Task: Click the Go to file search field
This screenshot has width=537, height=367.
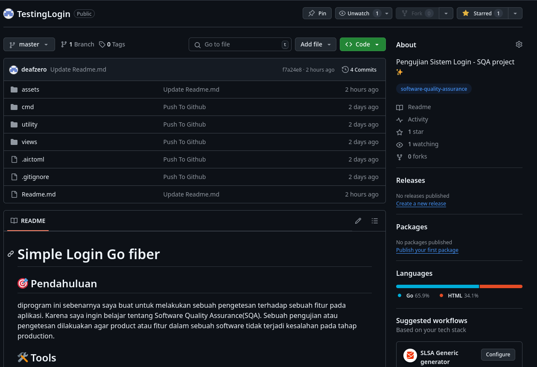Action: point(240,44)
